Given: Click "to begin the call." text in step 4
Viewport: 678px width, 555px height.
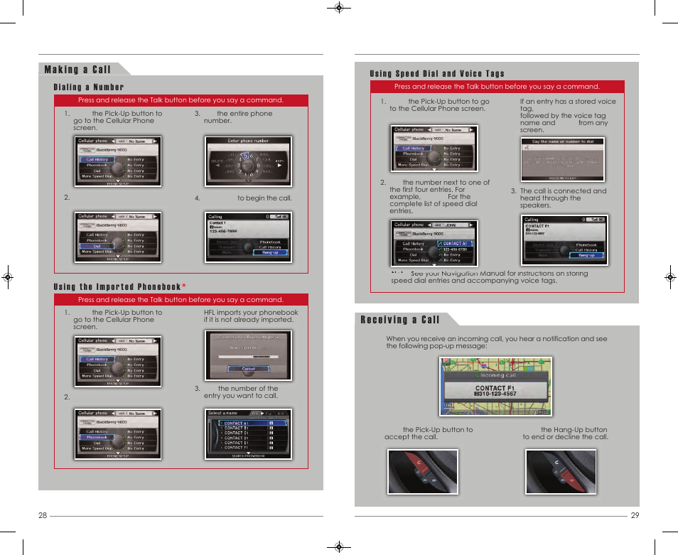Looking at the screenshot, I should pos(264,198).
